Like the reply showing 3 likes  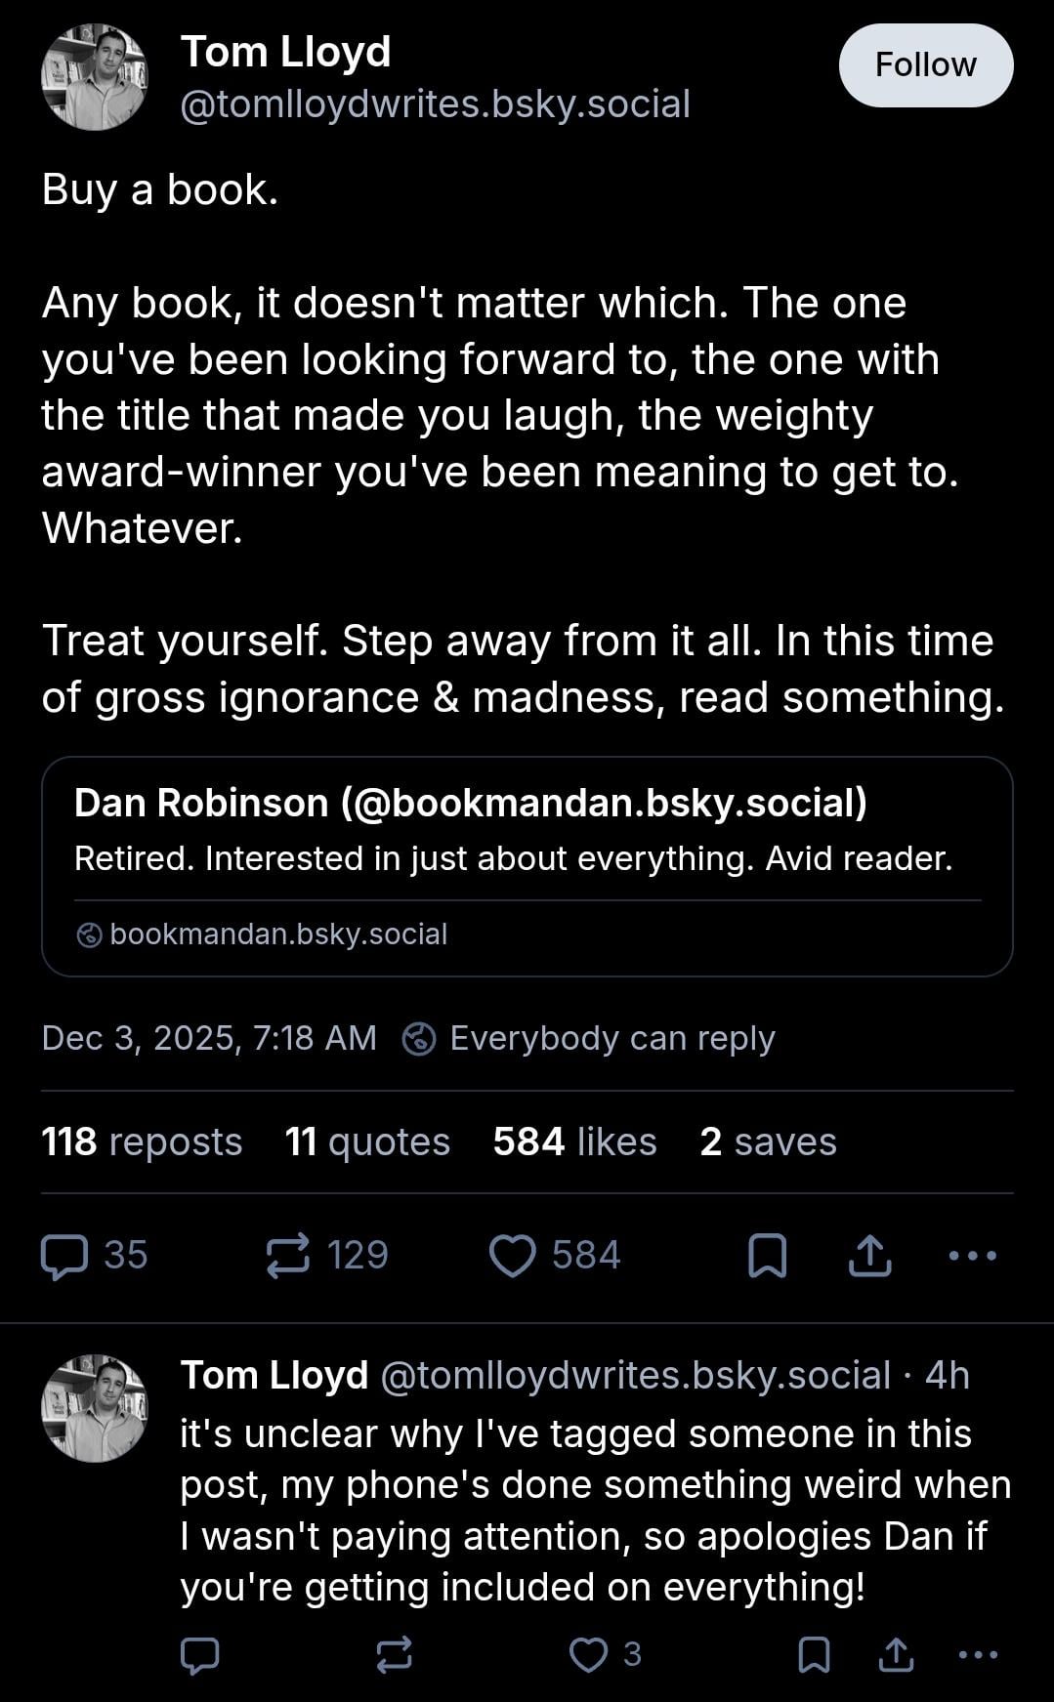tap(588, 1655)
